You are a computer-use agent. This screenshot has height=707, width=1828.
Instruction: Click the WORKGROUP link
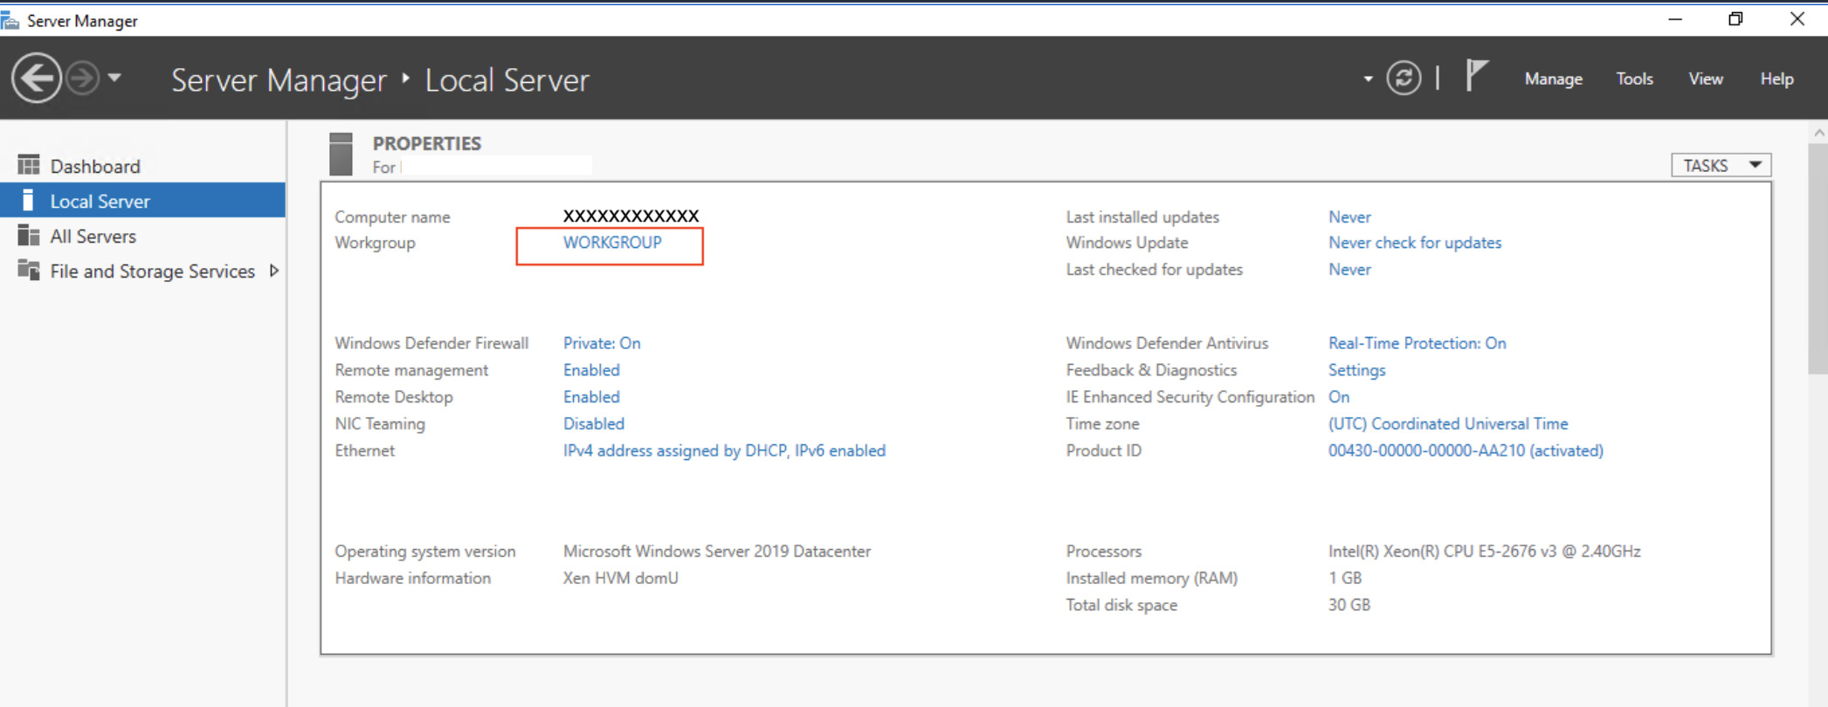[x=612, y=243]
